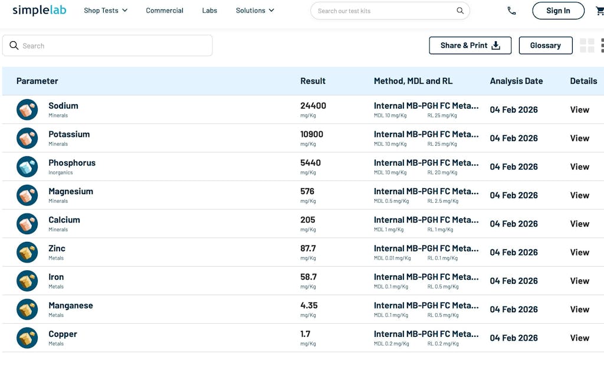The image size is (604, 374).
Task: Click the simplelab logo
Action: pyautogui.click(x=40, y=11)
